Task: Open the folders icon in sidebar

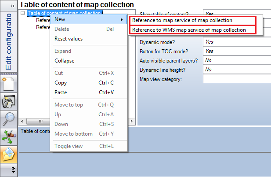Action: coord(9,102)
